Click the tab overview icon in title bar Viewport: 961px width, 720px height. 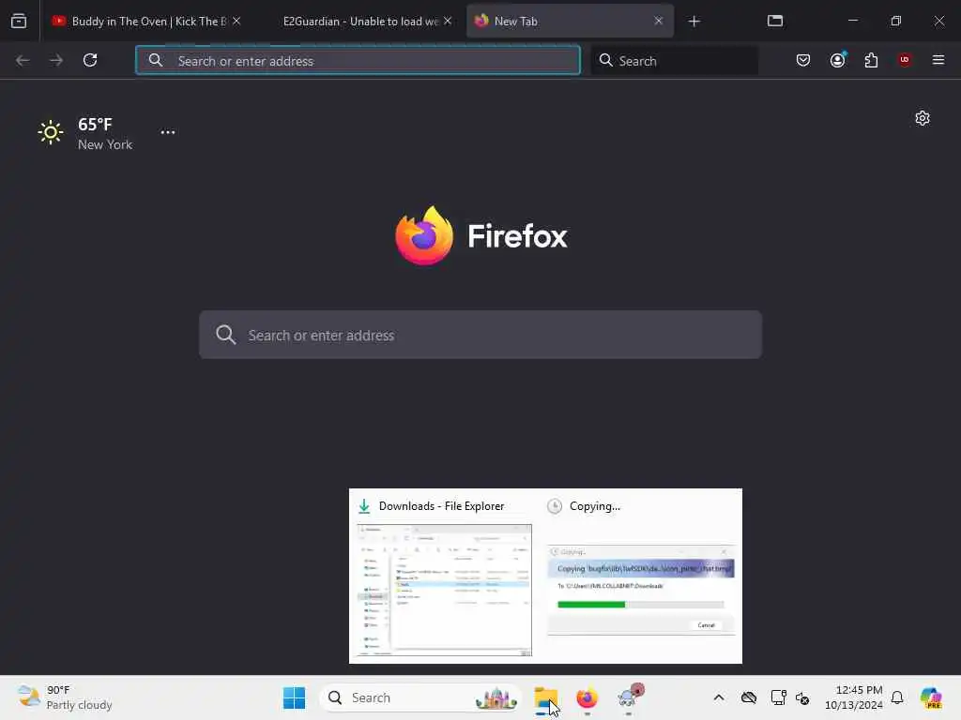774,21
